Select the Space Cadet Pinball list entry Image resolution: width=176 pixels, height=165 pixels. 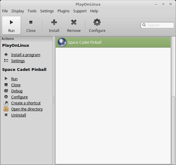[113, 43]
